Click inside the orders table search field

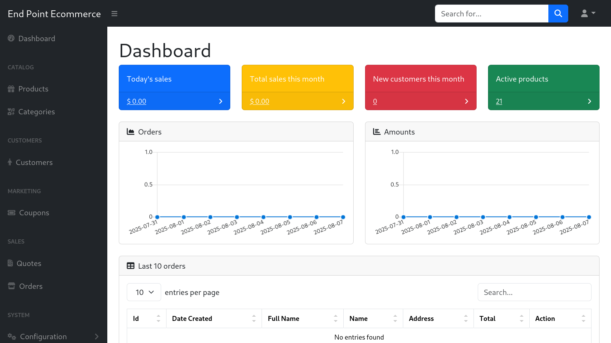(534, 292)
